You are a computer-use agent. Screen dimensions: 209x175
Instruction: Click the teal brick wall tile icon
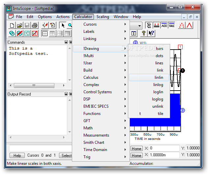pyautogui.click(x=27, y=33)
